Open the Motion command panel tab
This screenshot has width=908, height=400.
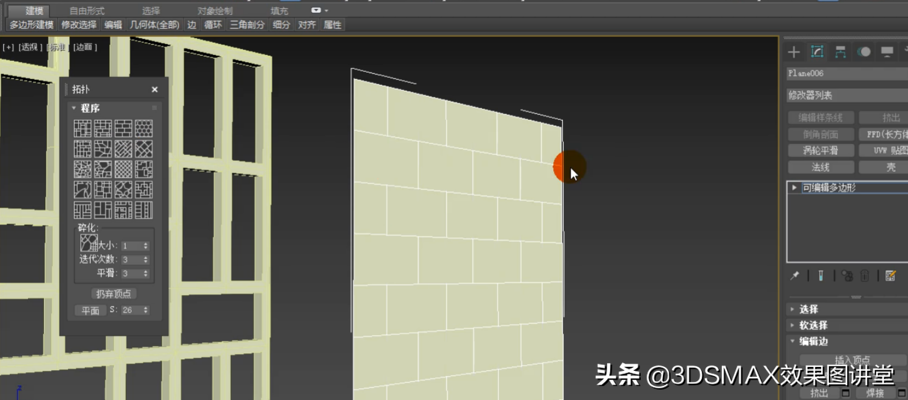864,52
